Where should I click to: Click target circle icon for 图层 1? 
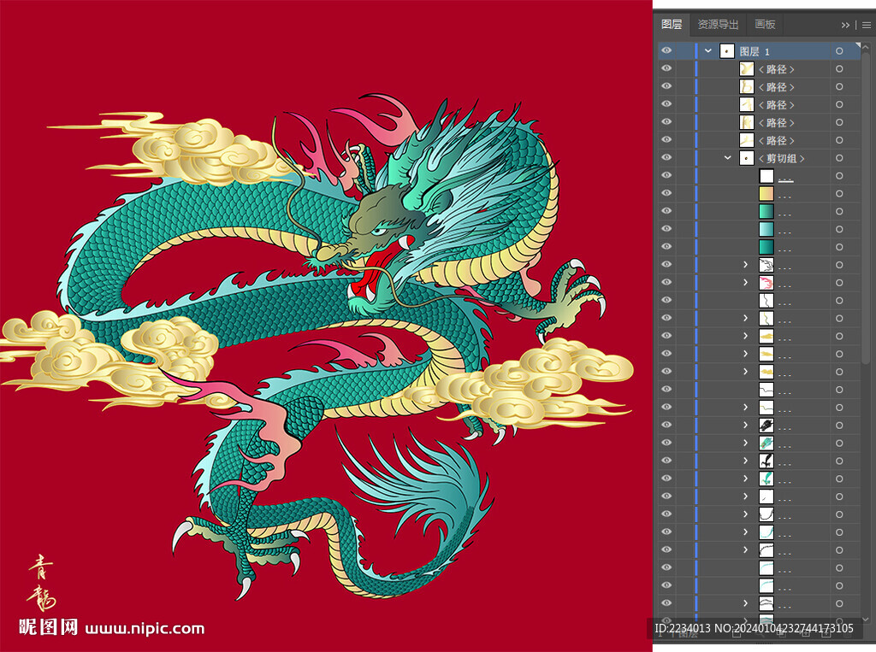[x=839, y=51]
